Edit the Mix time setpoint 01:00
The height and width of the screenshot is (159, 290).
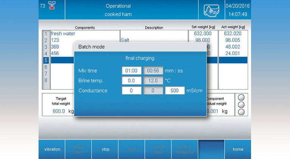coord(132,71)
